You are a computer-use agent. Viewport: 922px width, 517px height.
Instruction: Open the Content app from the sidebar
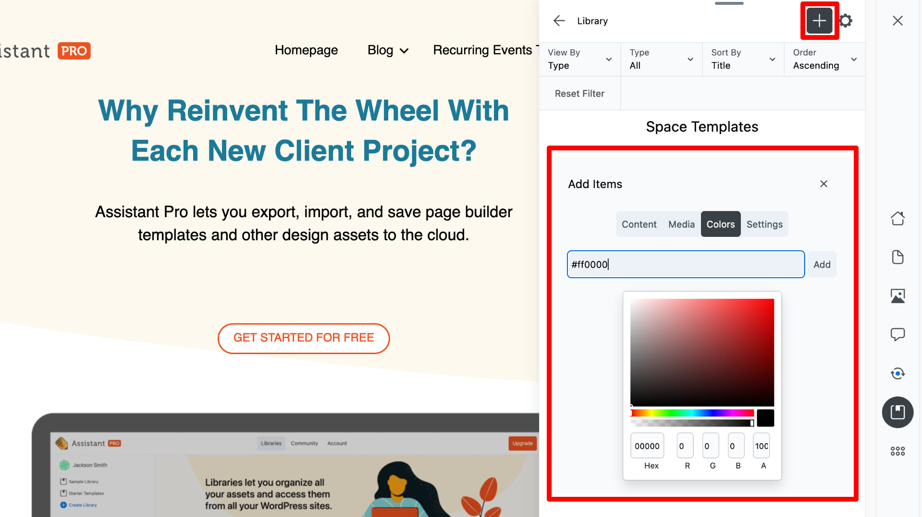click(897, 257)
